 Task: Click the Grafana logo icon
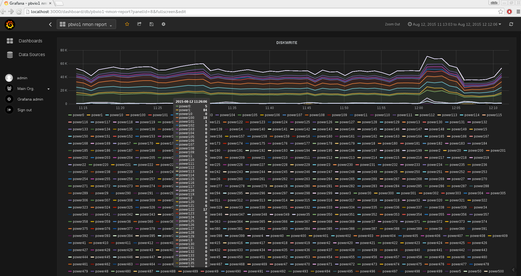pos(10,25)
